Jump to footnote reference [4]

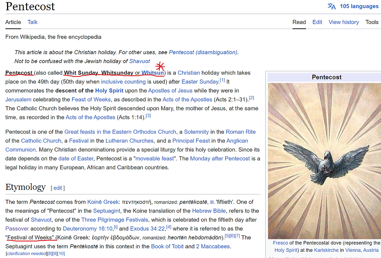pos(169,227)
